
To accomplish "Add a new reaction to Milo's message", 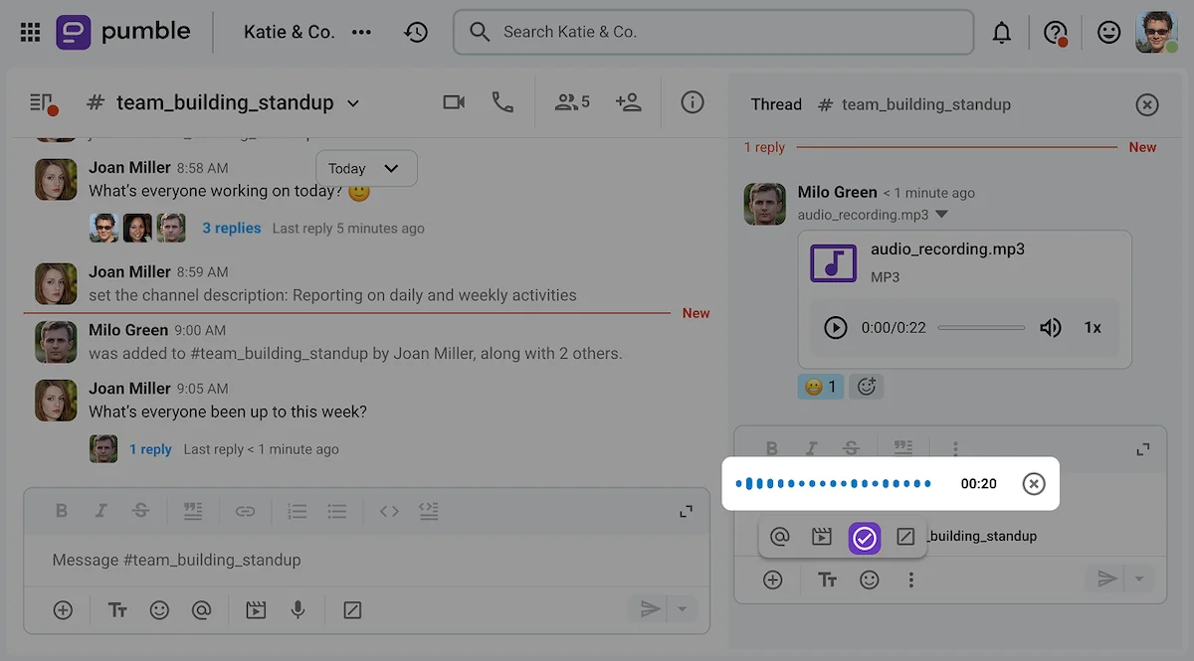I will click(x=867, y=387).
